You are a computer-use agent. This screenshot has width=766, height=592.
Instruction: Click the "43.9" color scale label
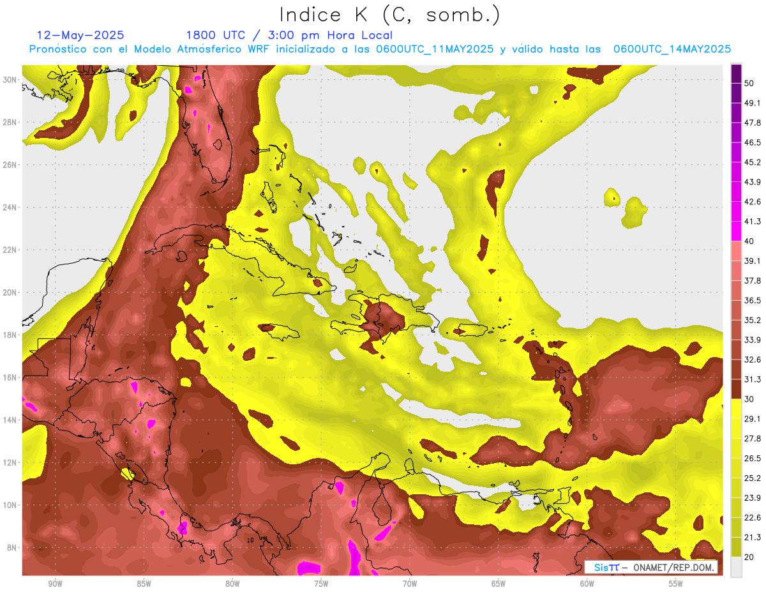click(x=753, y=182)
